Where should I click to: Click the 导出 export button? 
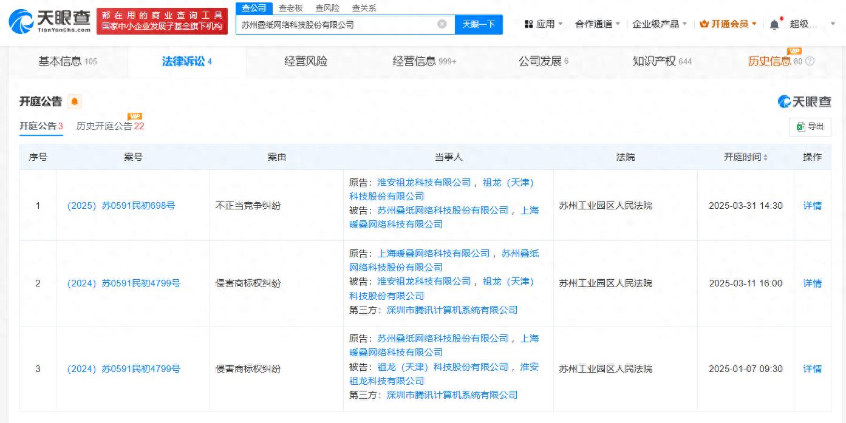(x=810, y=126)
